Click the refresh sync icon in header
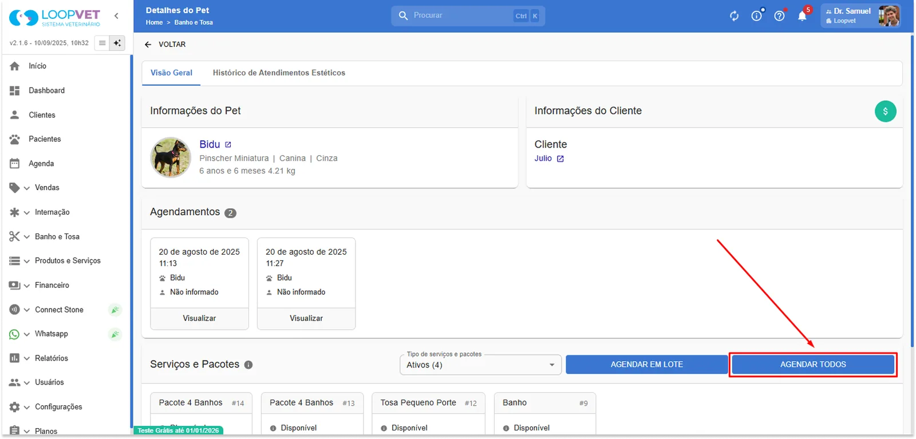This screenshot has width=916, height=439. click(x=734, y=16)
